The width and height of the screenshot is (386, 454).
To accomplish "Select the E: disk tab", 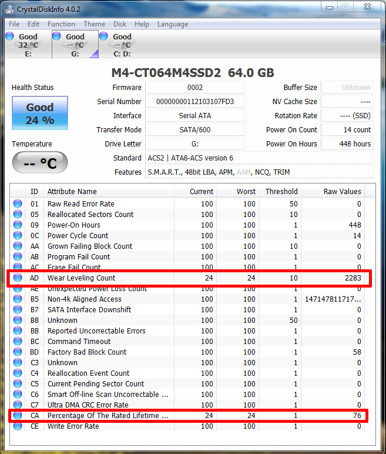I will [x=28, y=45].
